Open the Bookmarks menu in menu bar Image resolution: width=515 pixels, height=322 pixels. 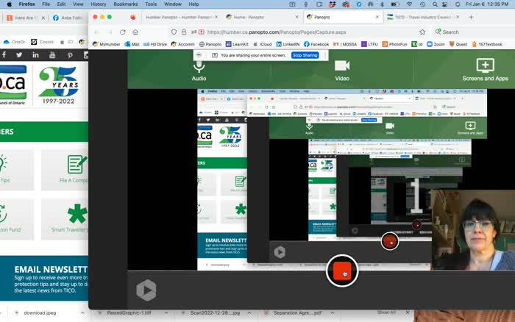(126, 4)
